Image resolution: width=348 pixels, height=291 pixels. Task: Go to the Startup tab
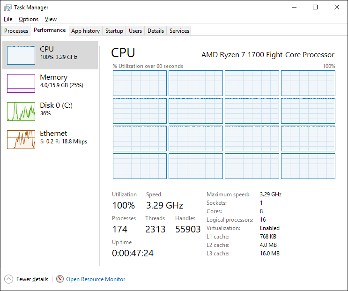point(114,31)
